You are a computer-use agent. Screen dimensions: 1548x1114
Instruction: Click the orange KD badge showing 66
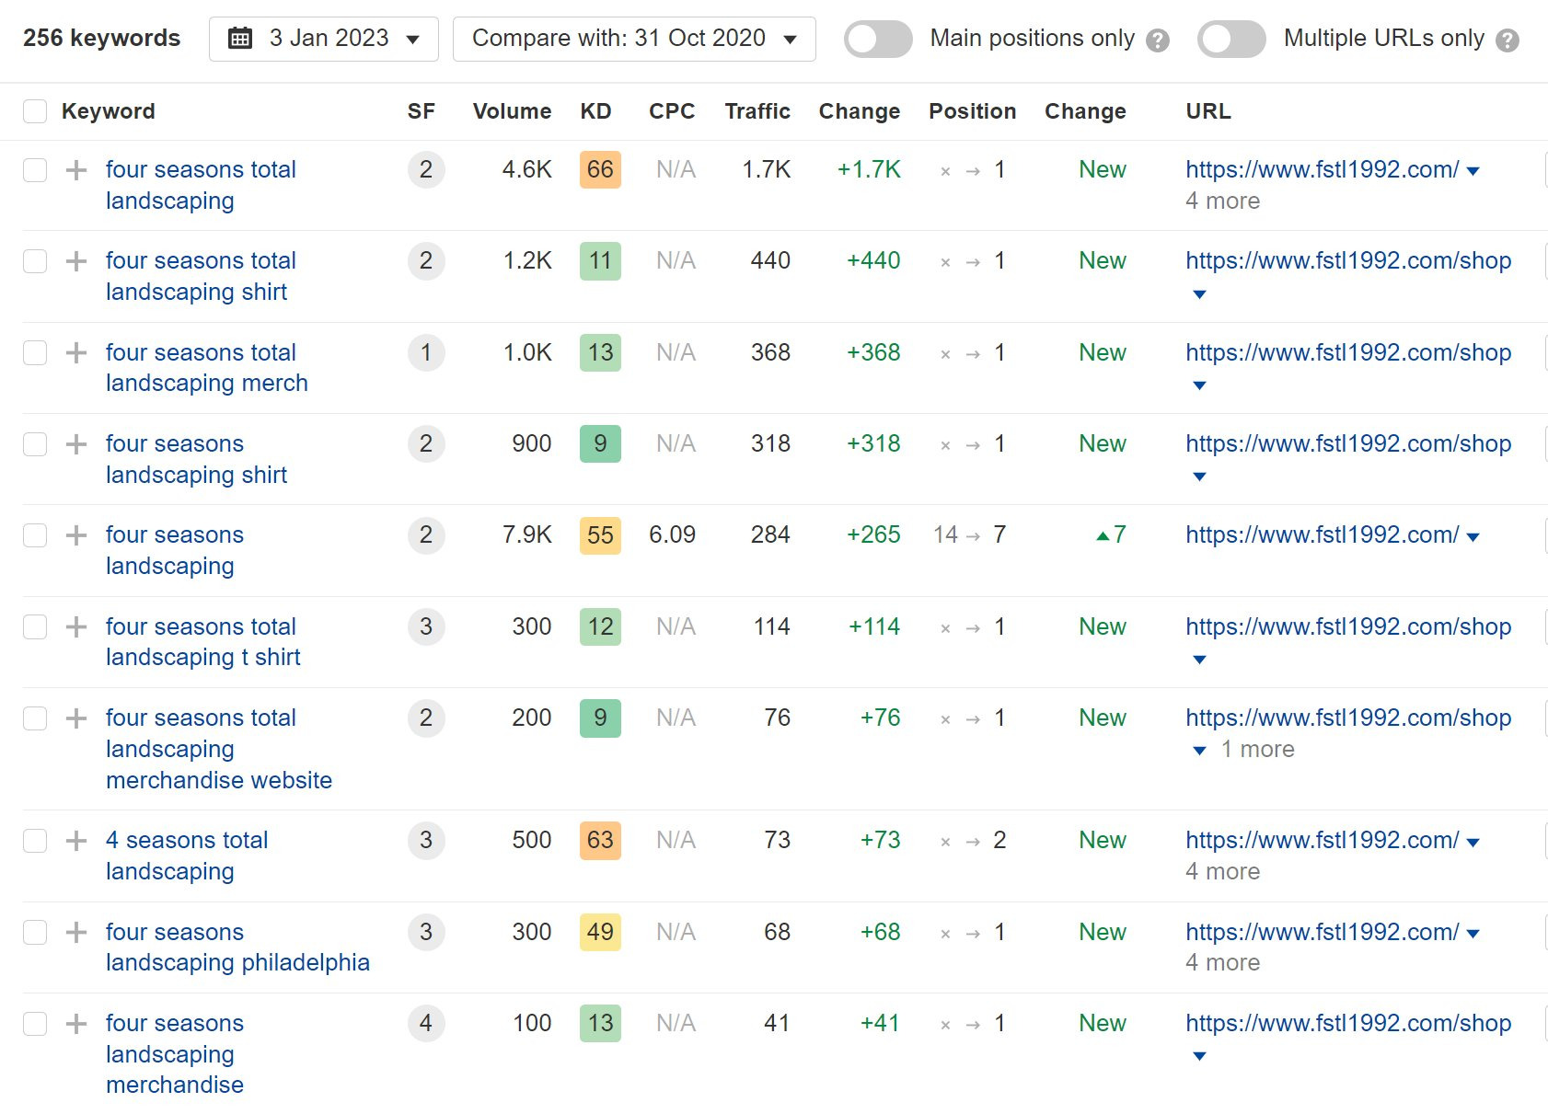pos(599,169)
